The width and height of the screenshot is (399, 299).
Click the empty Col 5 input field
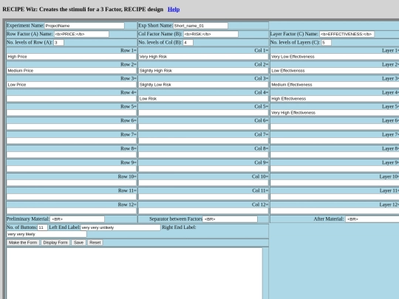(x=203, y=113)
